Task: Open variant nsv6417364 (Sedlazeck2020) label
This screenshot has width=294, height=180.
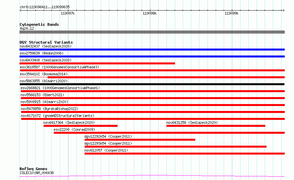Action: [69, 123]
